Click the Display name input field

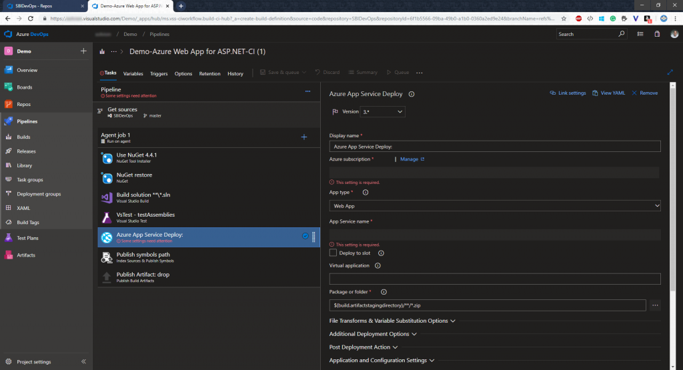pyautogui.click(x=495, y=147)
